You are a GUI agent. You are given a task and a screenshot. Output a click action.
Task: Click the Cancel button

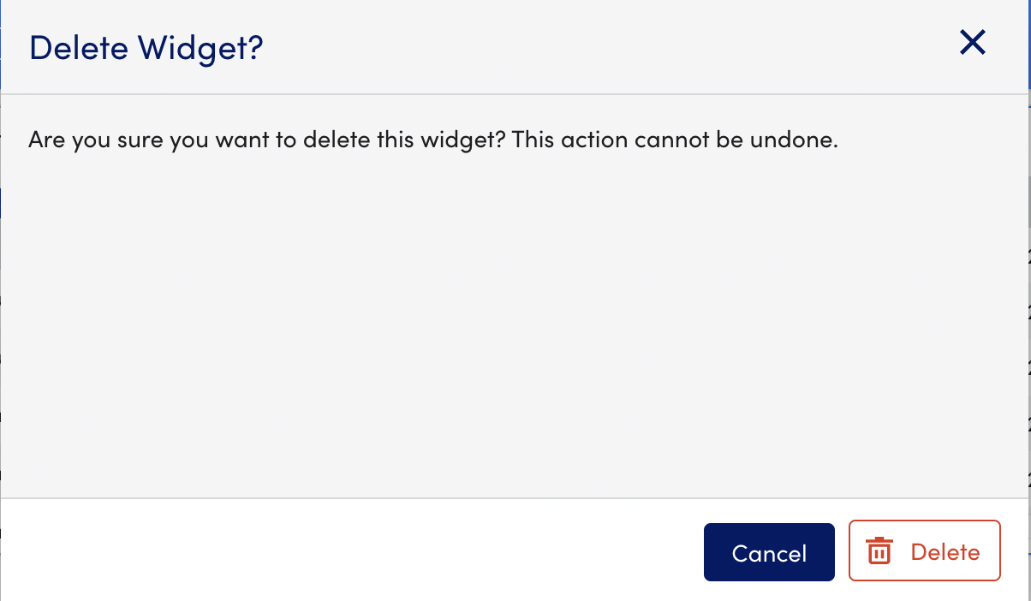tap(769, 552)
